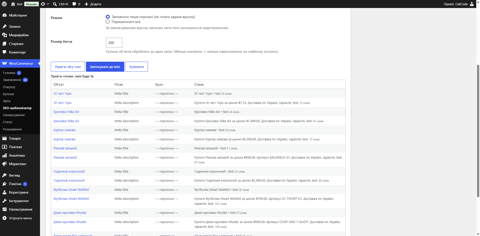Open Кросівки Nike Air link in Meta title row
The height and width of the screenshot is (236, 480).
(66, 112)
